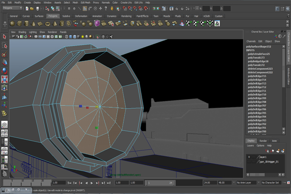This screenshot has width=291, height=194.
Task: Open Channels menu in Channel Box
Action: coord(251,41)
